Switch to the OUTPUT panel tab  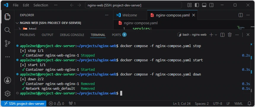point(47,35)
